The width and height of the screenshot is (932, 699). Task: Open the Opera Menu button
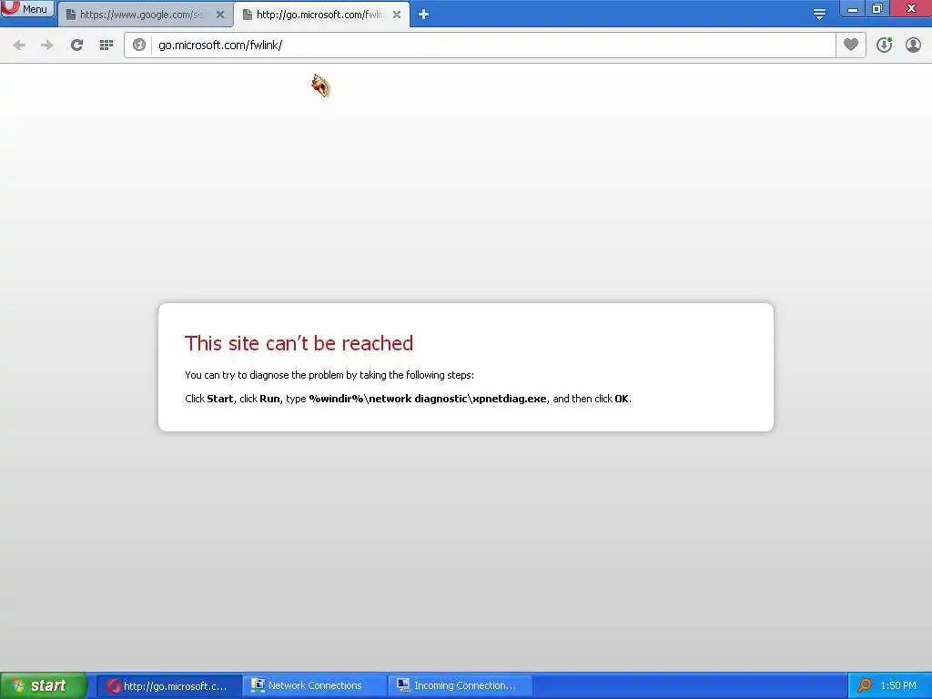[27, 8]
